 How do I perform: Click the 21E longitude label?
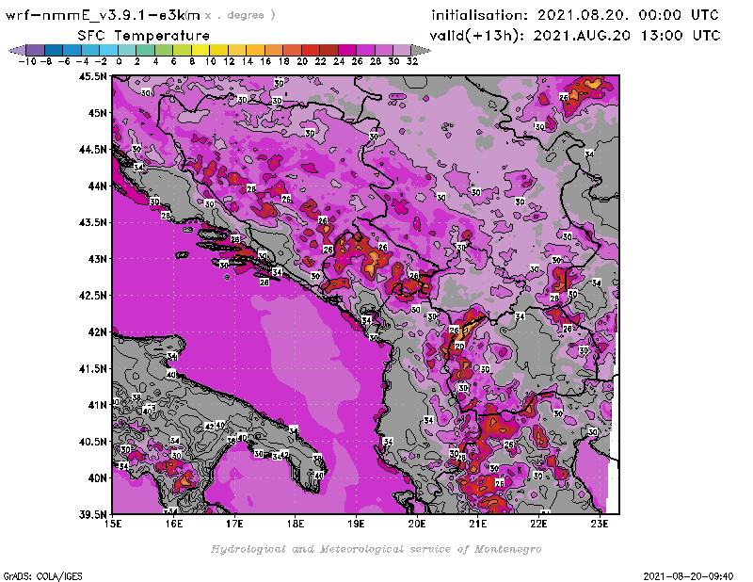pos(478,525)
